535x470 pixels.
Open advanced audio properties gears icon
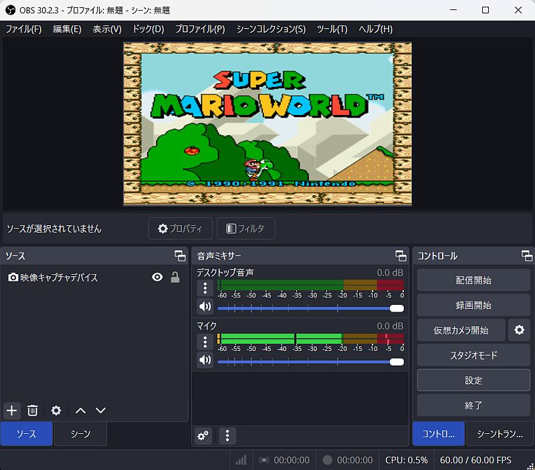pos(203,435)
